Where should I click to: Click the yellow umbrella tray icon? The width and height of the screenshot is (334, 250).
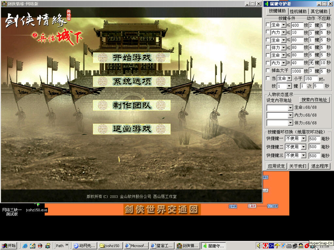[277, 246]
